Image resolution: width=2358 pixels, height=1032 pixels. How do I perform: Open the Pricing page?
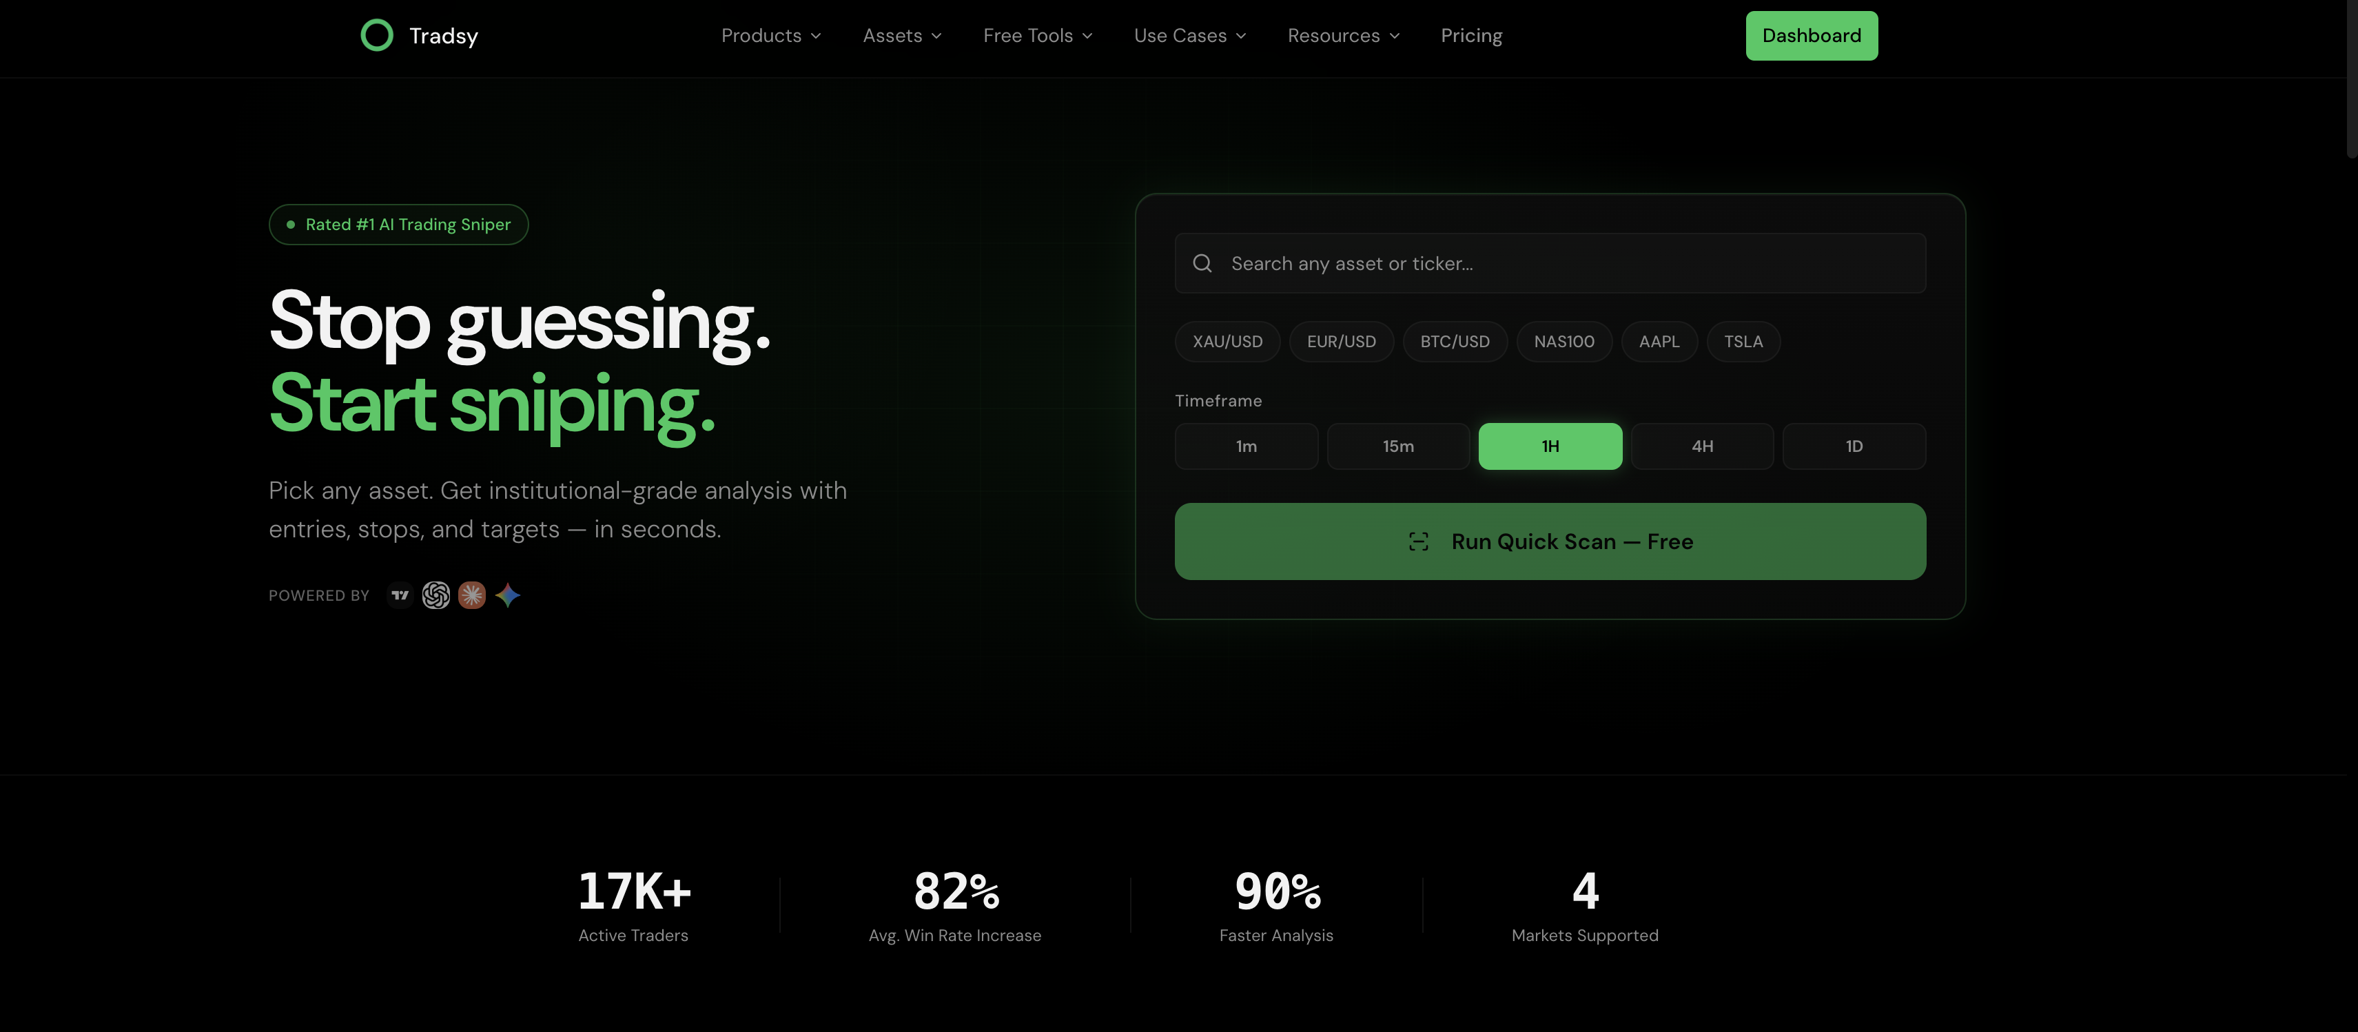coord(1471,36)
